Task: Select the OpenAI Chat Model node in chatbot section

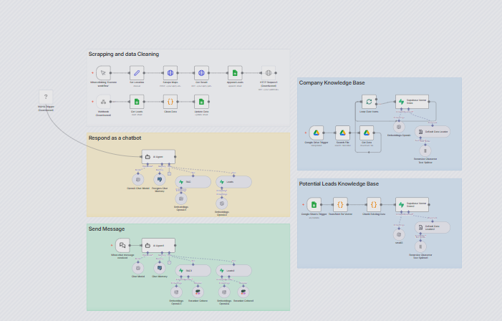Action: tap(138, 178)
